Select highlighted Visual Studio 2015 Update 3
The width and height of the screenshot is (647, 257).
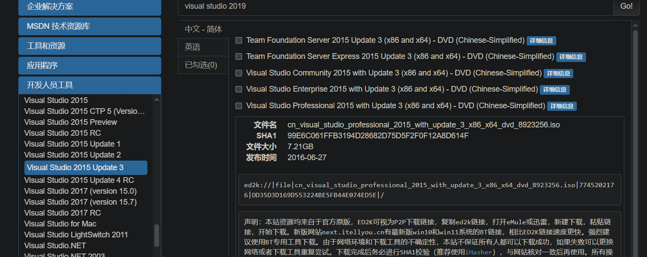click(86, 168)
